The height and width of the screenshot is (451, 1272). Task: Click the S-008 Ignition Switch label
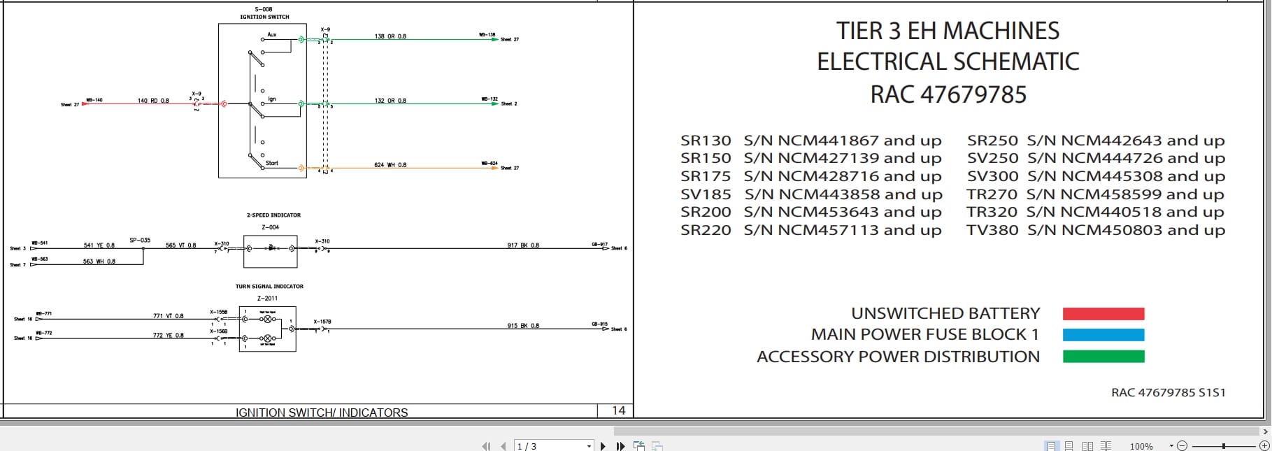pos(264,13)
